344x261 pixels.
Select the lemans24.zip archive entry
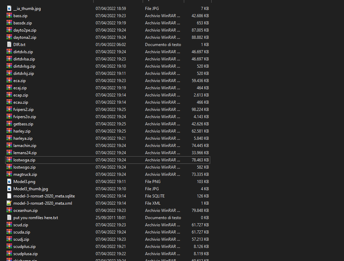tap(25, 153)
